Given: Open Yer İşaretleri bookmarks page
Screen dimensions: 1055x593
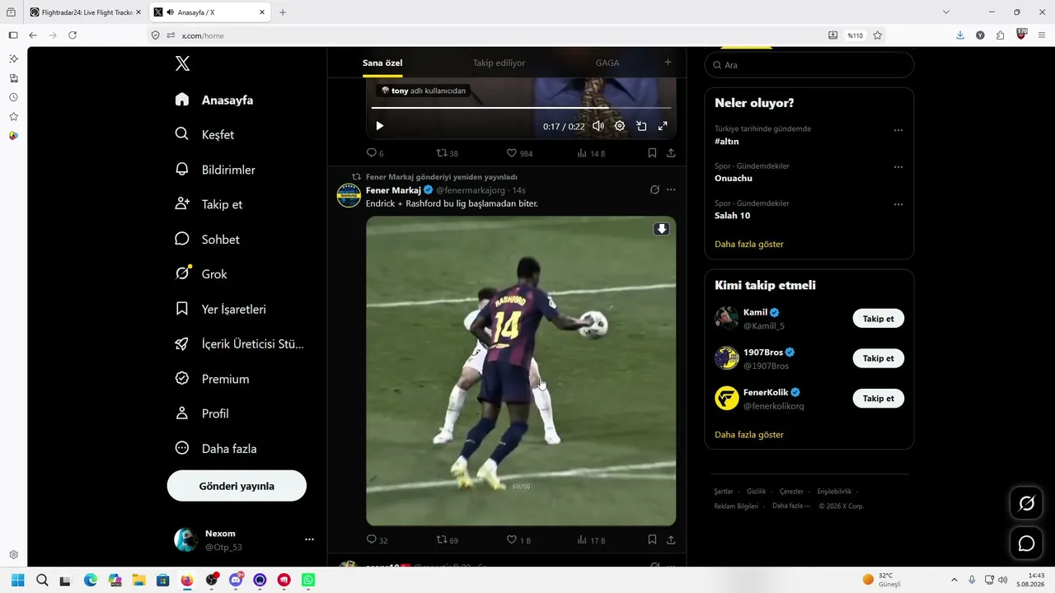Looking at the screenshot, I should (x=221, y=309).
